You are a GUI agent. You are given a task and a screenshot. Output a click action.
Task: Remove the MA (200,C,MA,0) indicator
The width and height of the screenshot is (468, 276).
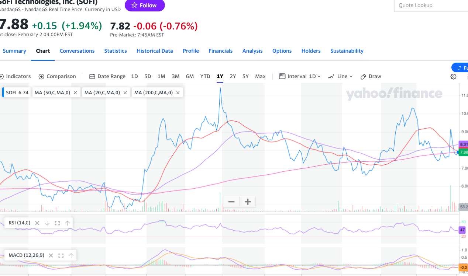[x=178, y=93]
